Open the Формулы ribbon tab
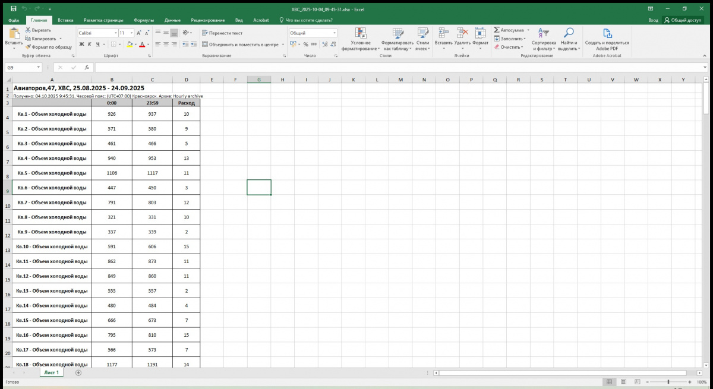713x389 pixels. point(144,20)
